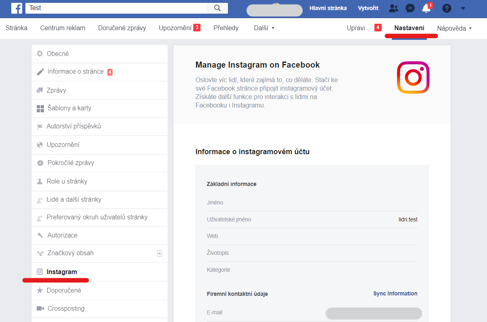Click the pencil icon beside Informace o stránce
This screenshot has width=487, height=322.
coord(40,72)
